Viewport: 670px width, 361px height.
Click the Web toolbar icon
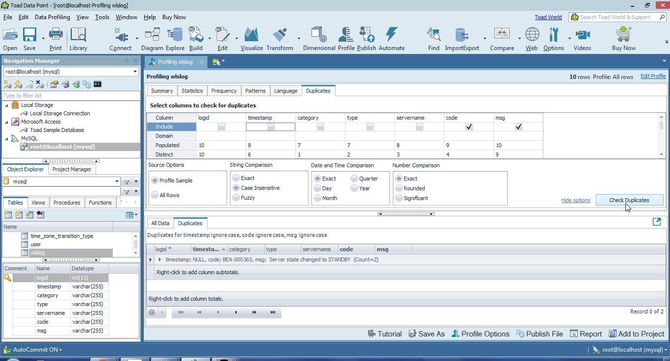tap(532, 39)
